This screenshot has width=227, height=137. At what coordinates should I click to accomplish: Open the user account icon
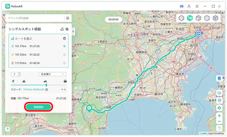coord(189,6)
